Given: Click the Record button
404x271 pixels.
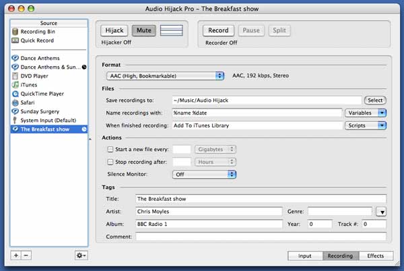Looking at the screenshot, I should pyautogui.click(x=218, y=30).
